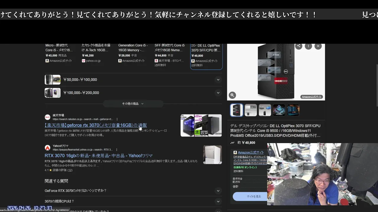Open the three-dot menu for the Rakuten result
Viewport: 378px width, 212px height.
[117, 119]
